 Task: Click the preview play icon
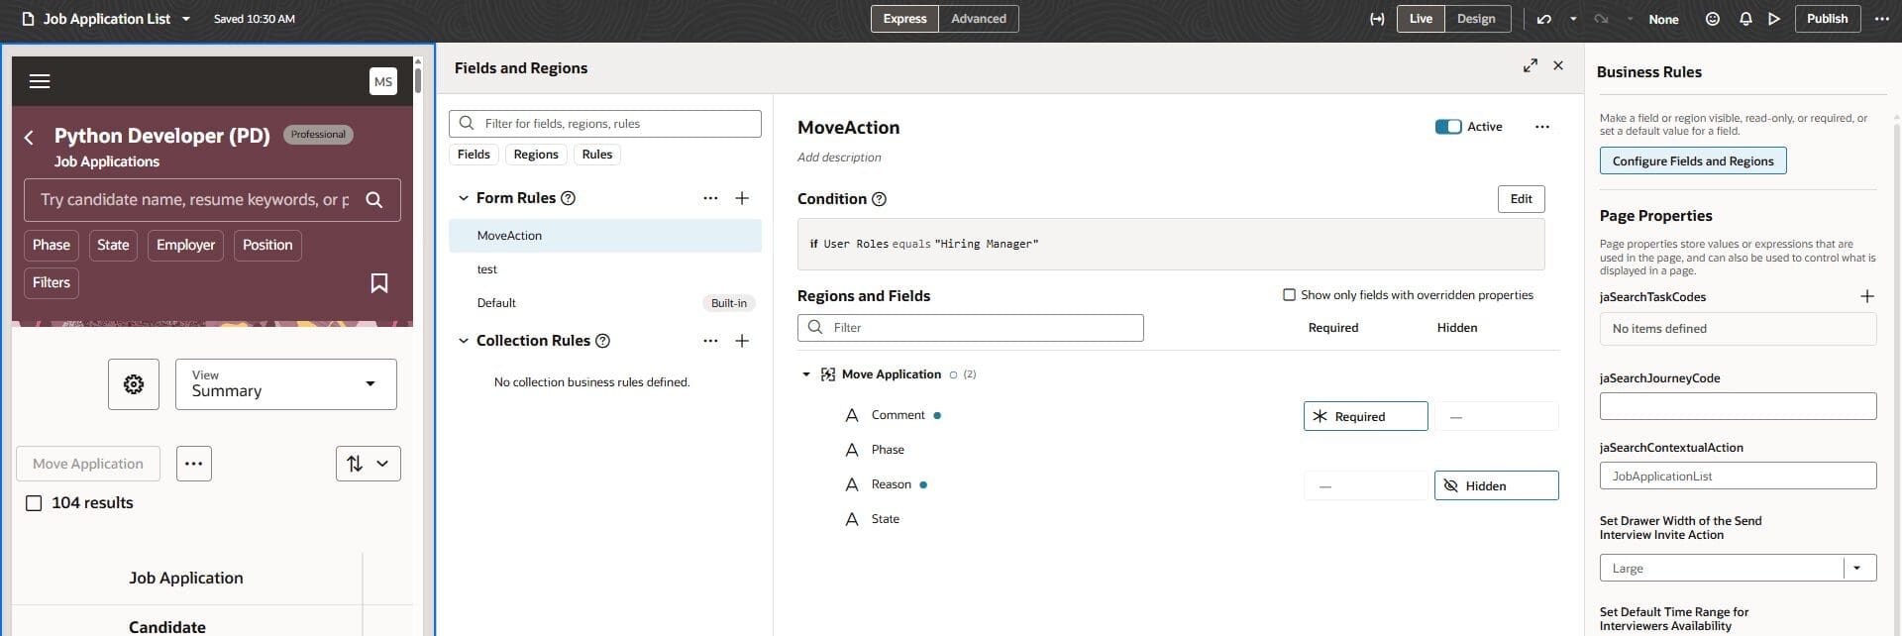[x=1774, y=19]
